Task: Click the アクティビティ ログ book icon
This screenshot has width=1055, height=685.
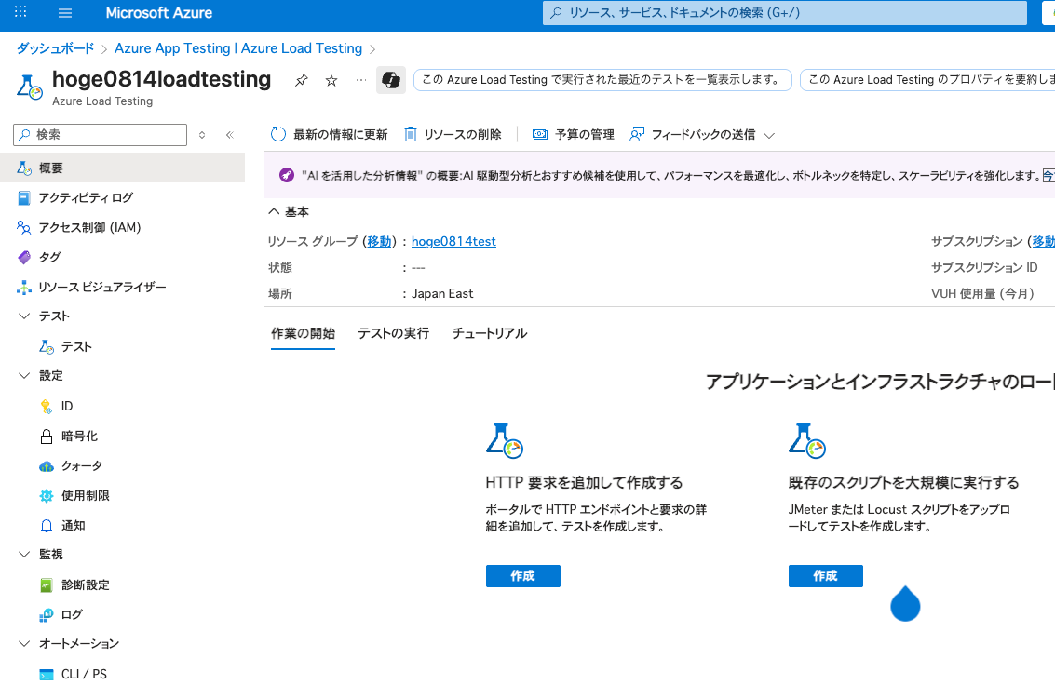Action: click(x=24, y=197)
